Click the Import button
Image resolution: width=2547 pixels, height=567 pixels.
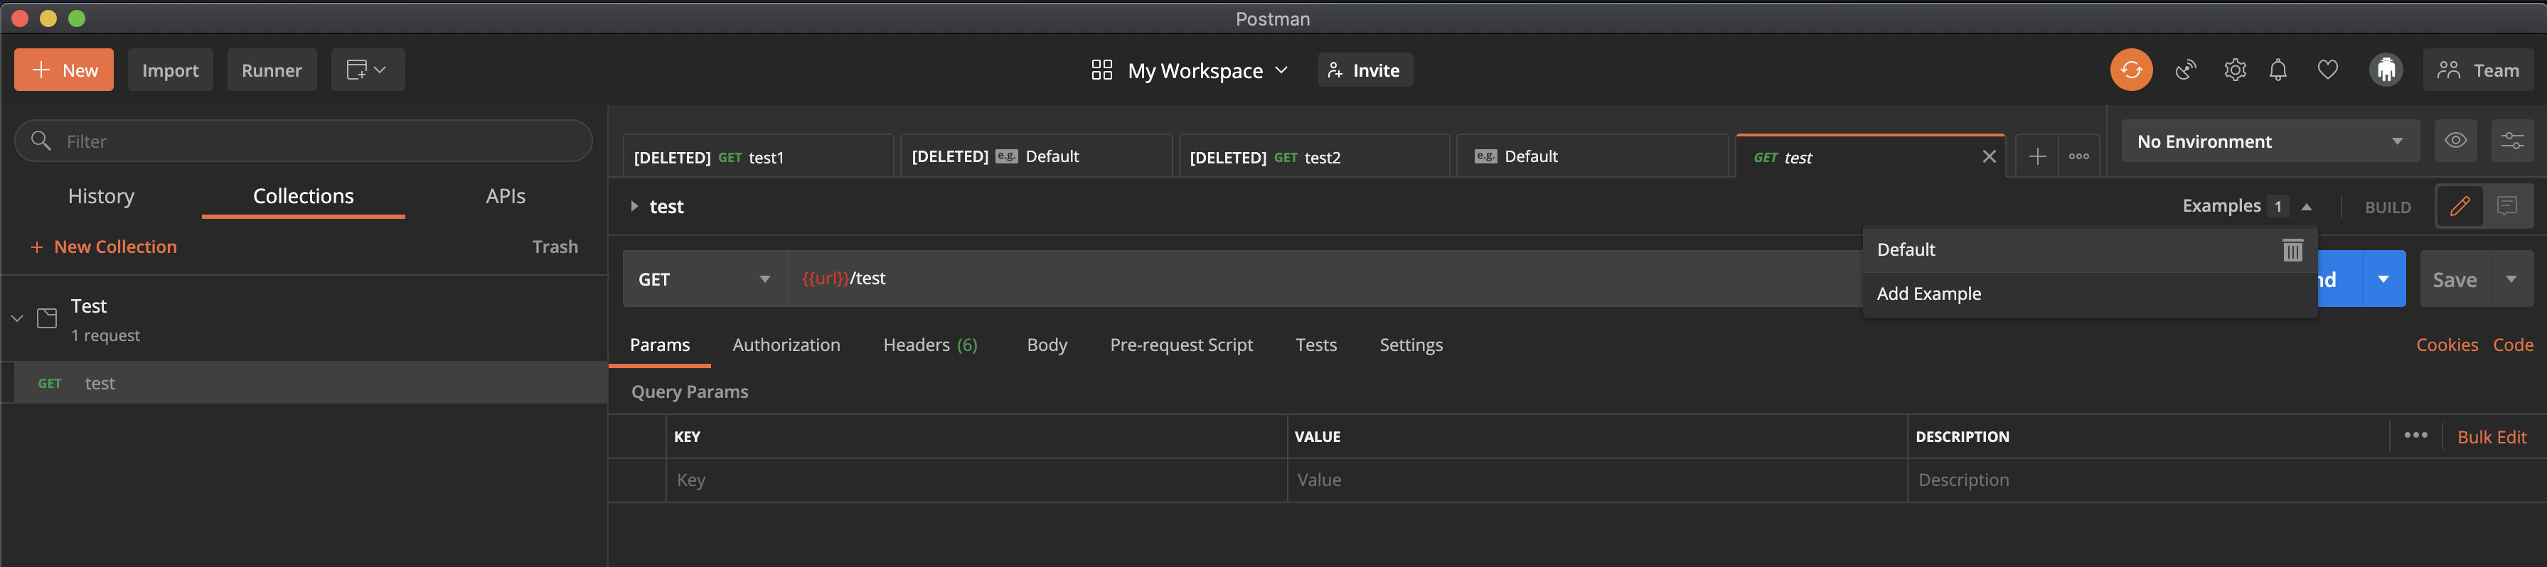(x=170, y=70)
